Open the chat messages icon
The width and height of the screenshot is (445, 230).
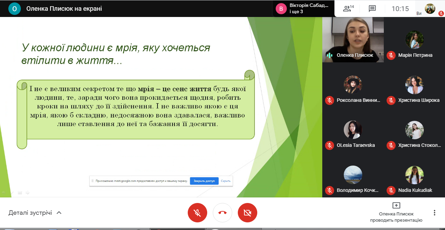[372, 9]
